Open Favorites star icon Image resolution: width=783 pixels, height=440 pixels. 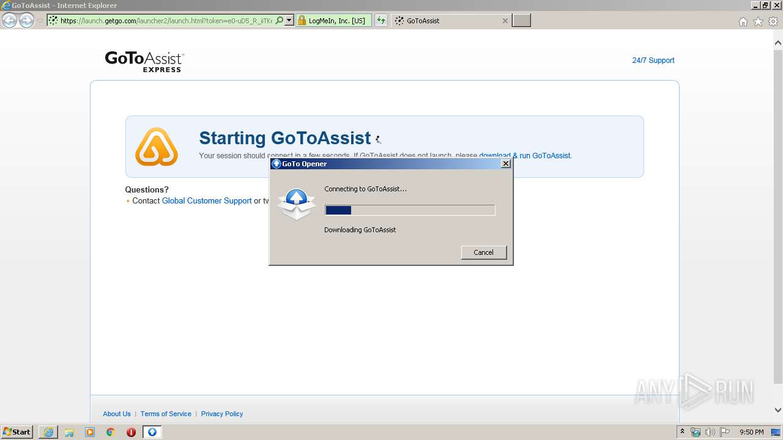pyautogui.click(x=758, y=21)
